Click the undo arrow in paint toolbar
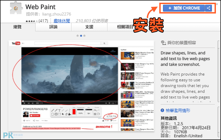 click(95, 110)
